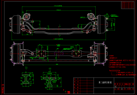Select the 1555±2.5 dimension text
The width and height of the screenshot is (137, 95).
[59, 10]
